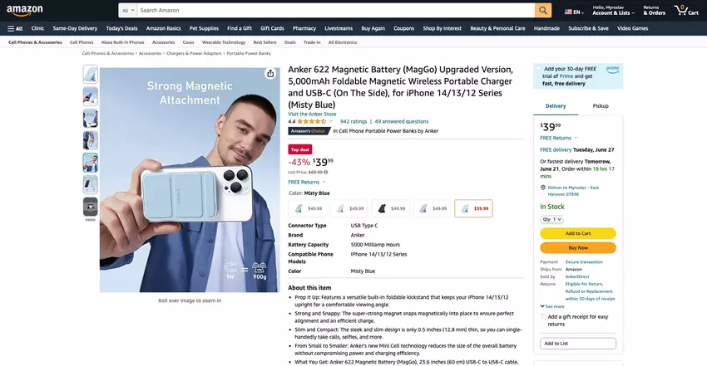
Task: Click the Add to Cart button
Action: click(578, 233)
